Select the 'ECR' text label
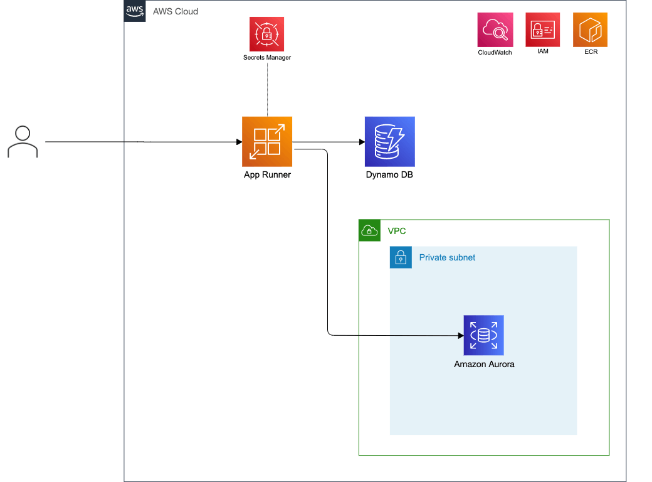 point(591,51)
